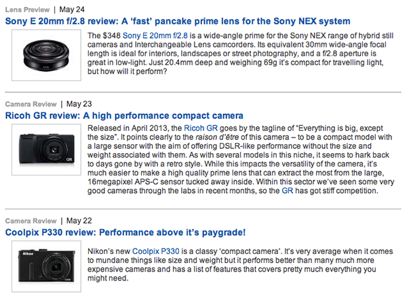
Task: Click the May 22 date text
Action: (79, 221)
